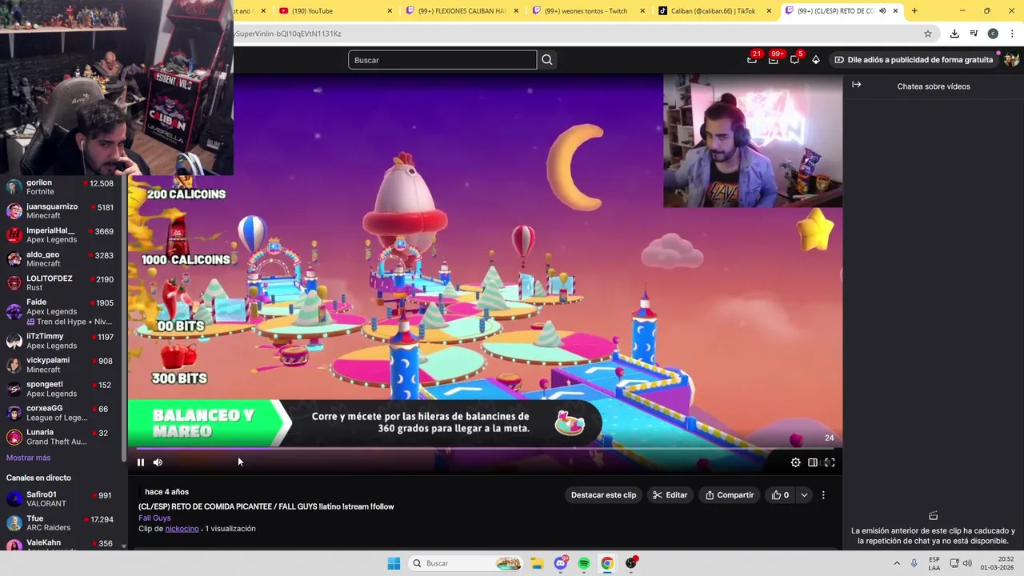Open Prime loot crown icon with 21 badge

(753, 59)
